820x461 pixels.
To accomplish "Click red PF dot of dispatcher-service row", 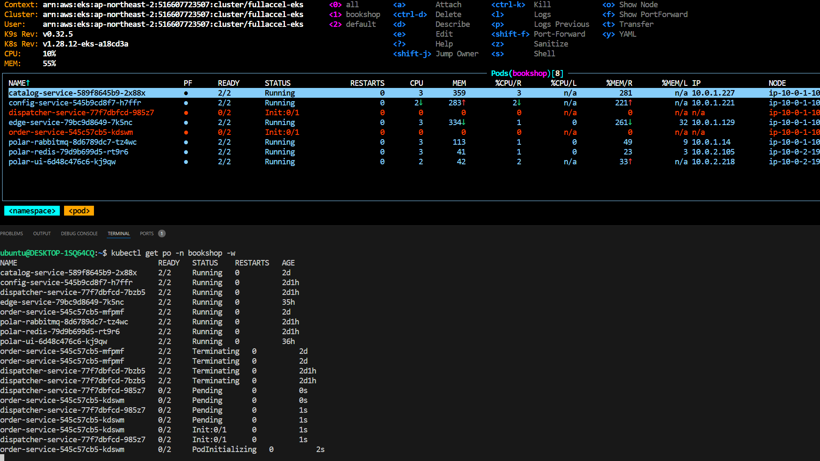I will (x=186, y=113).
